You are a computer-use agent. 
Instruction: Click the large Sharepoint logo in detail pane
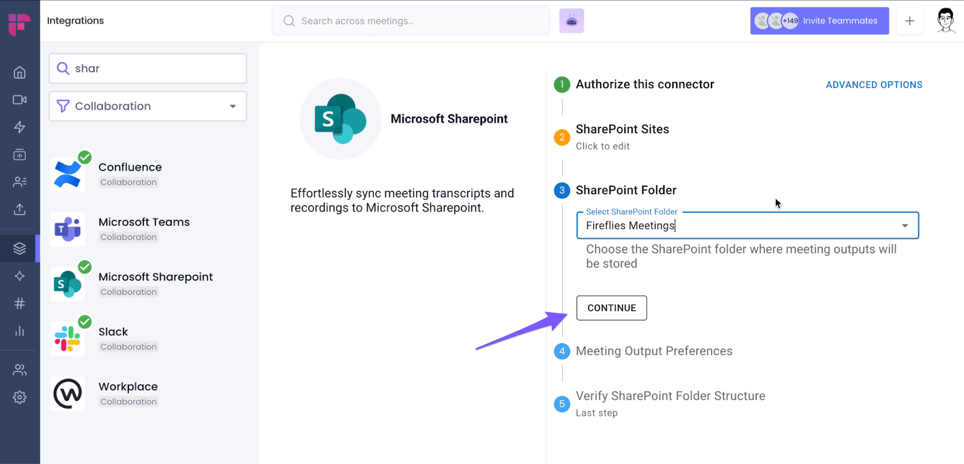click(x=340, y=119)
